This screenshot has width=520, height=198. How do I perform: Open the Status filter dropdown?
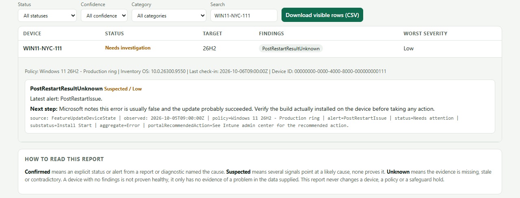47,15
